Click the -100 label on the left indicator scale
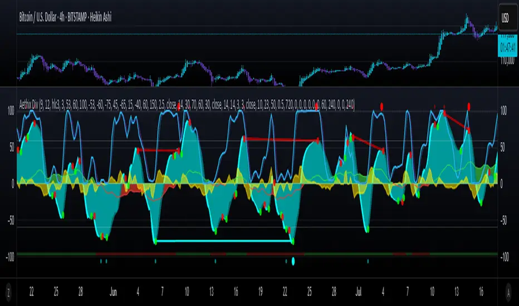The height and width of the screenshot is (306, 519). pyautogui.click(x=10, y=256)
